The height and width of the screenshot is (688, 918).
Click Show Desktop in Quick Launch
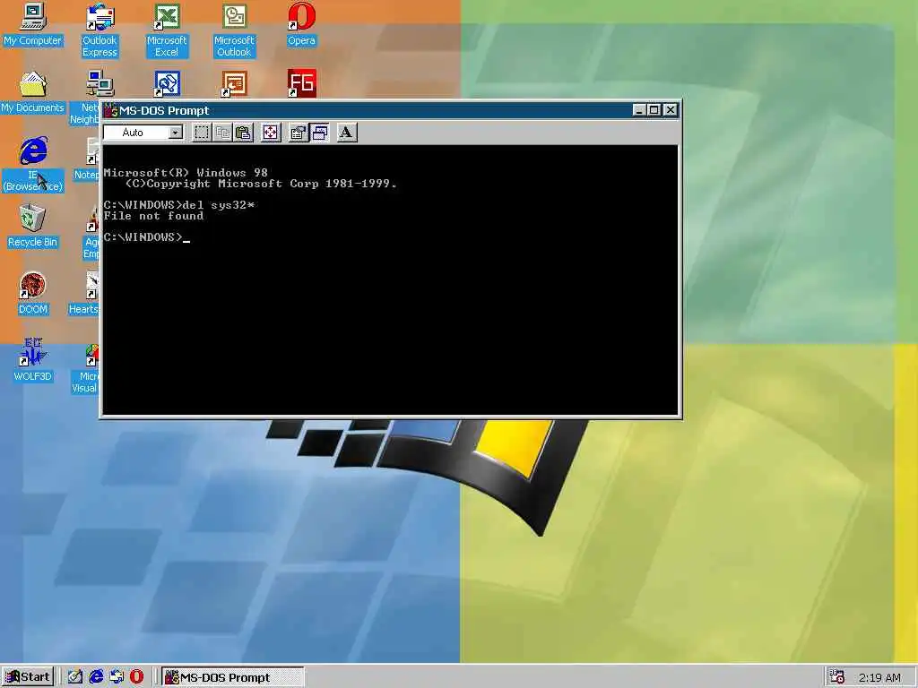click(x=75, y=677)
